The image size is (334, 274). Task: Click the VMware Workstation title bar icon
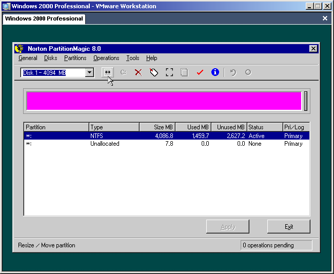[6, 6]
